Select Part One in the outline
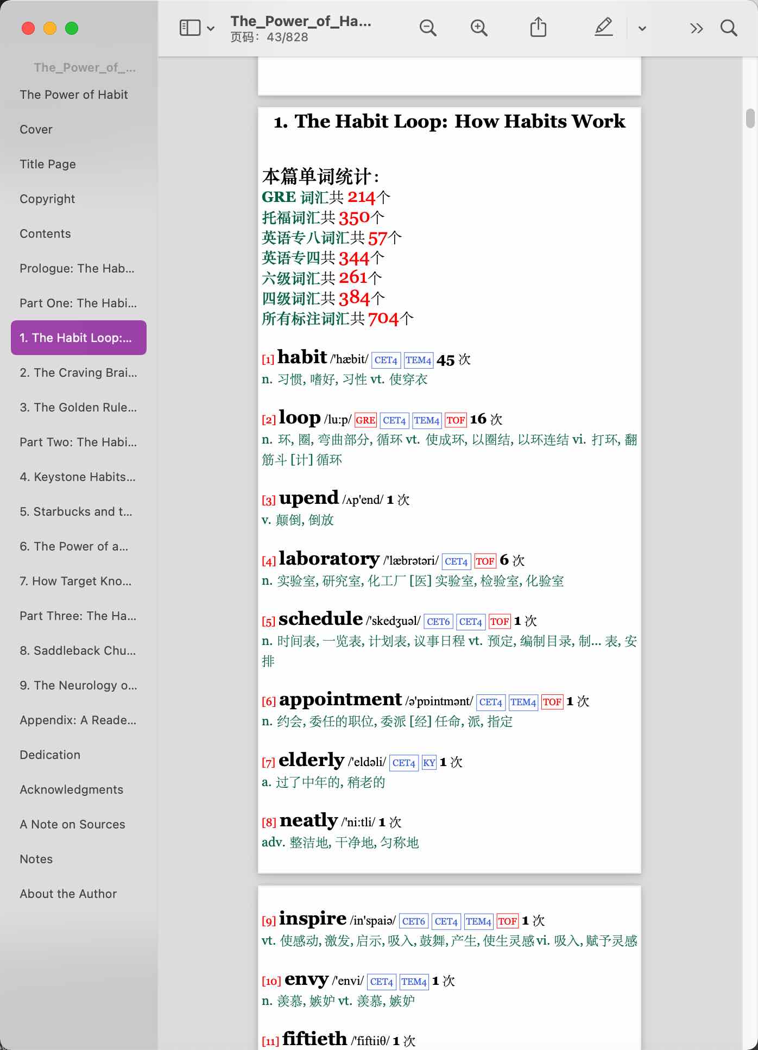 78,303
